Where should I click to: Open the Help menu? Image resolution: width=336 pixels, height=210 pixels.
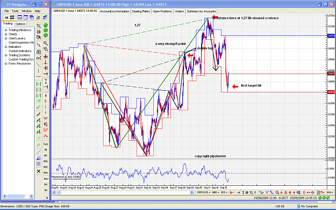coord(38,11)
